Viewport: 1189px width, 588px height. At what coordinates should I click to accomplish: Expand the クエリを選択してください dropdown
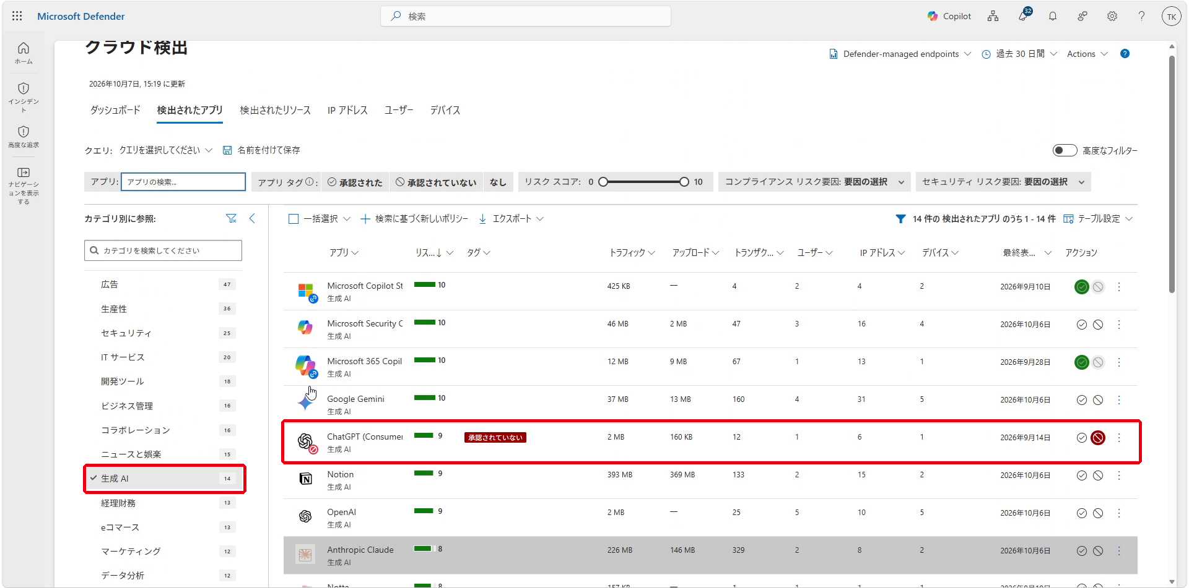[165, 150]
